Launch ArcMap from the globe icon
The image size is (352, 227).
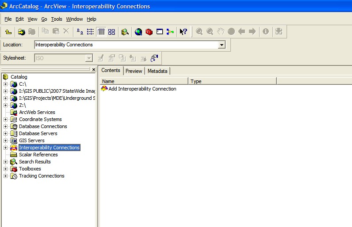(x=138, y=32)
